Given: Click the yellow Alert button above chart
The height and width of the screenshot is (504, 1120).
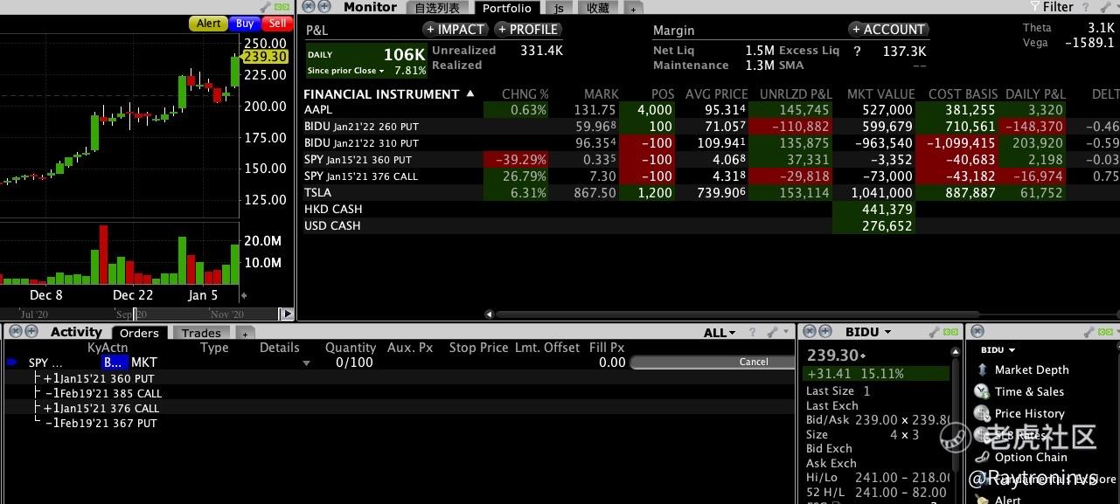Looking at the screenshot, I should (x=209, y=24).
